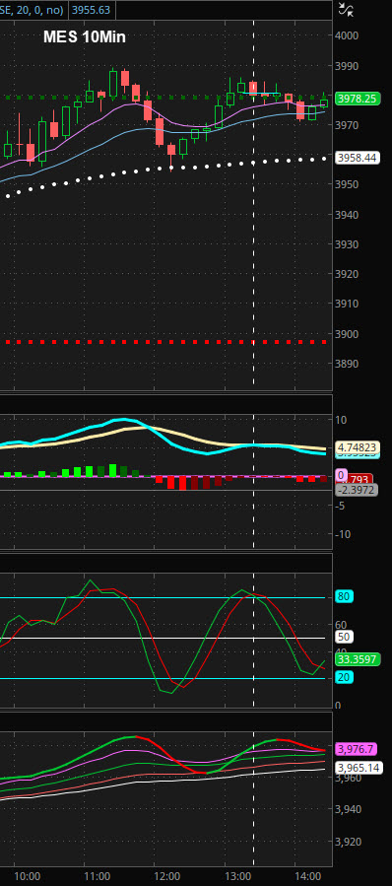Click the MES 10Min chart title
This screenshot has width=392, height=886.
point(85,37)
